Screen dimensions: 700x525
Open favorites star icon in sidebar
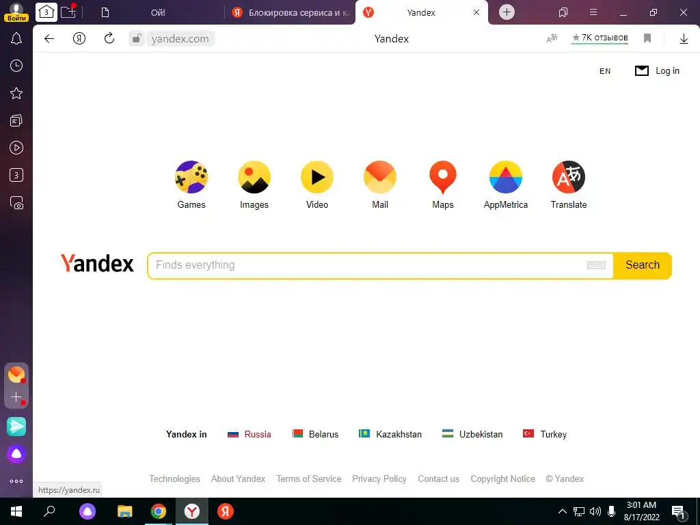click(x=16, y=93)
